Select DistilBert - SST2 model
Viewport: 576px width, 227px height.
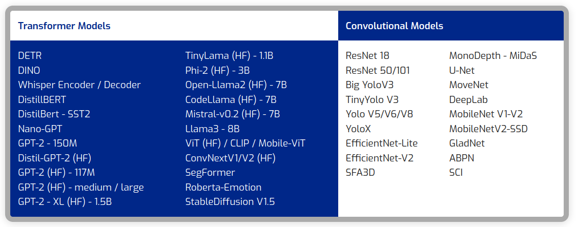pyautogui.click(x=54, y=114)
